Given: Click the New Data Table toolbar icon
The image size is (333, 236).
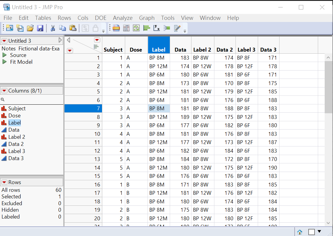Looking at the screenshot, I should tap(10, 28).
